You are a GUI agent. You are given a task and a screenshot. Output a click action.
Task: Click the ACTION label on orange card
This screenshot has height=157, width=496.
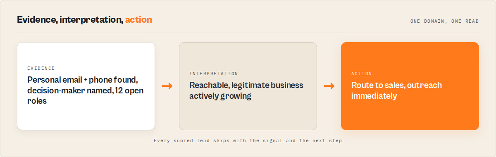click(362, 74)
